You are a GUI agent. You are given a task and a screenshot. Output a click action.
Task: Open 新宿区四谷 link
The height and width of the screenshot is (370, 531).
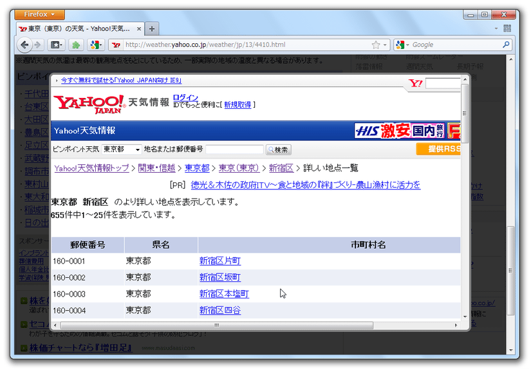(220, 310)
